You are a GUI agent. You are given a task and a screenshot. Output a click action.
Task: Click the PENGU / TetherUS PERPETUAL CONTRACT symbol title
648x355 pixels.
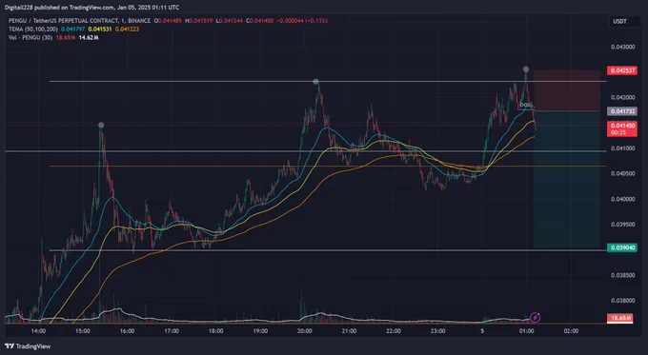click(x=79, y=21)
